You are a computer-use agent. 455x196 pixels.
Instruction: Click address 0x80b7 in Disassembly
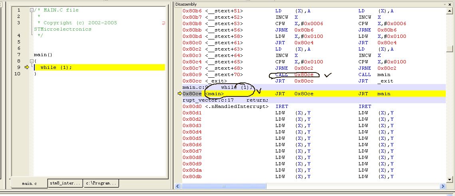(x=192, y=17)
